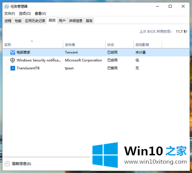Click the 未计量 startup impact value
The image size is (192, 173).
[x=140, y=52]
